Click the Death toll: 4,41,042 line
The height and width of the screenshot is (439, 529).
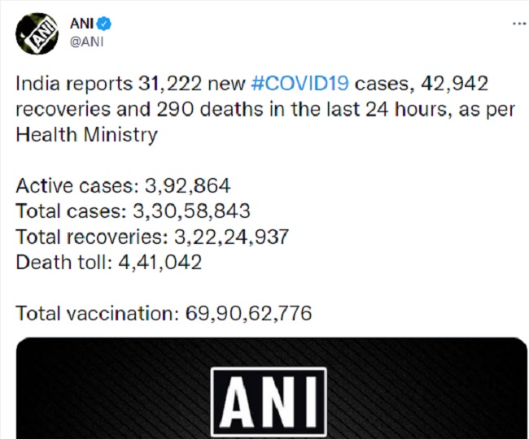pyautogui.click(x=108, y=262)
